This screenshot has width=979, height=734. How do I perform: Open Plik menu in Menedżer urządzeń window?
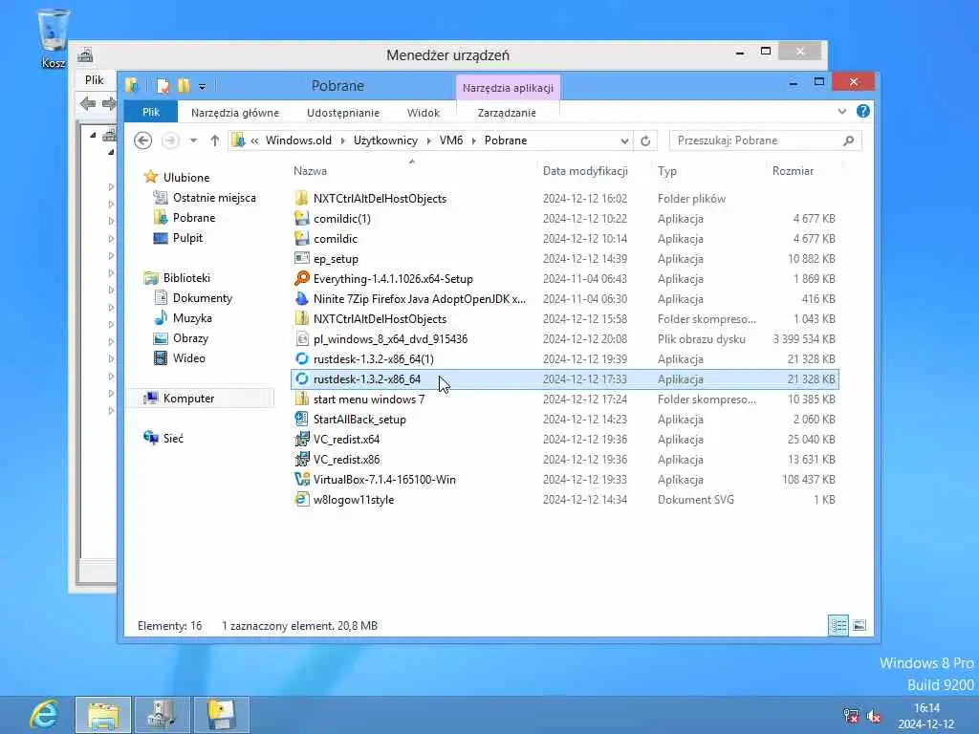[95, 80]
